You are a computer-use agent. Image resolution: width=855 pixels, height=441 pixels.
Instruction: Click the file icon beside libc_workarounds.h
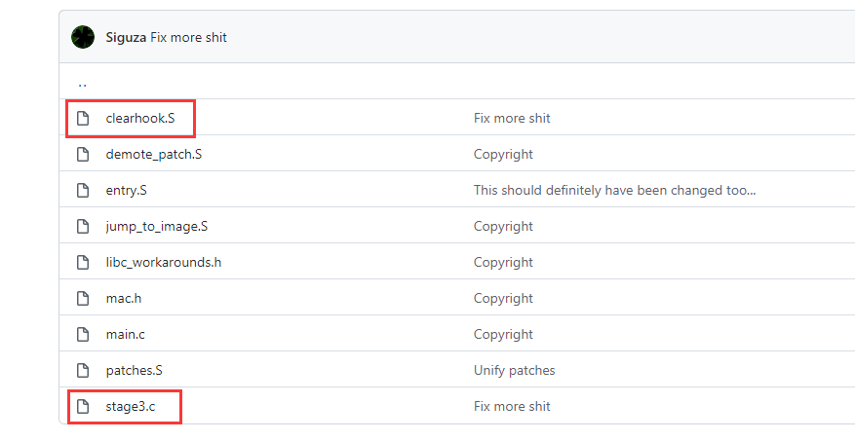pyautogui.click(x=83, y=262)
